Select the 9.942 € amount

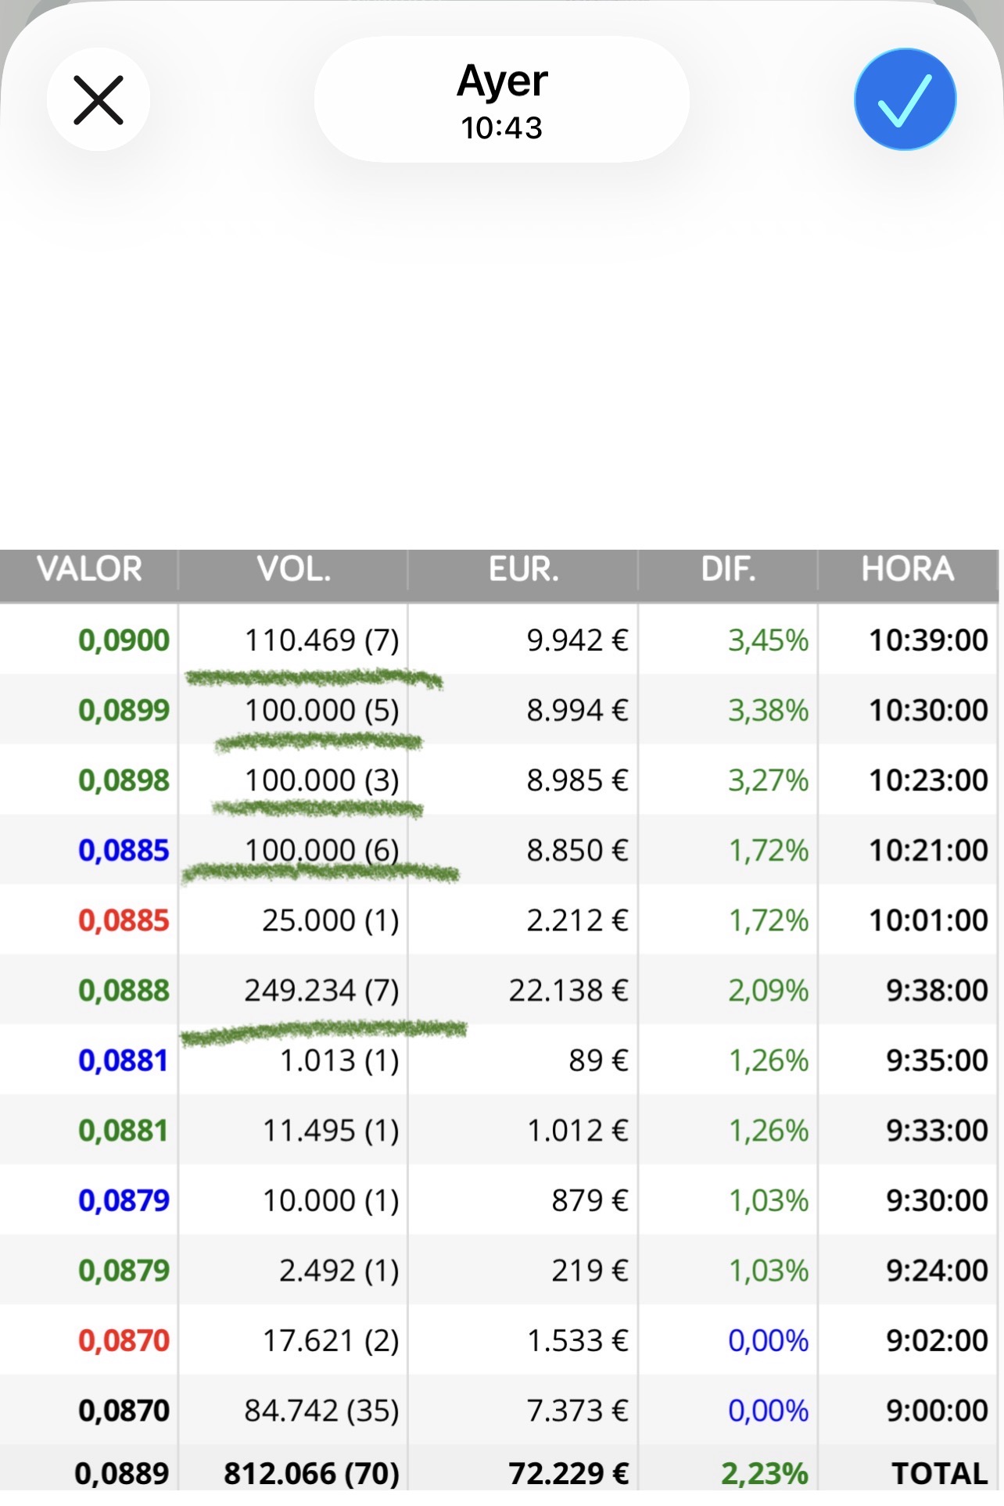pyautogui.click(x=577, y=640)
